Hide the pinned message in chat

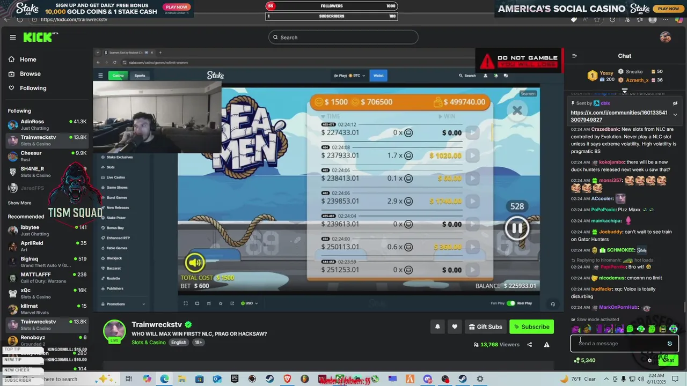(675, 103)
